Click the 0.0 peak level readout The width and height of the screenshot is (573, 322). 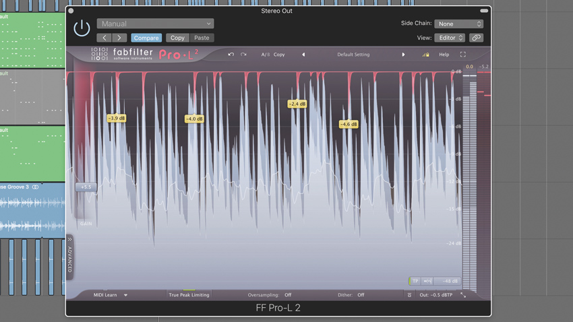[x=470, y=67]
